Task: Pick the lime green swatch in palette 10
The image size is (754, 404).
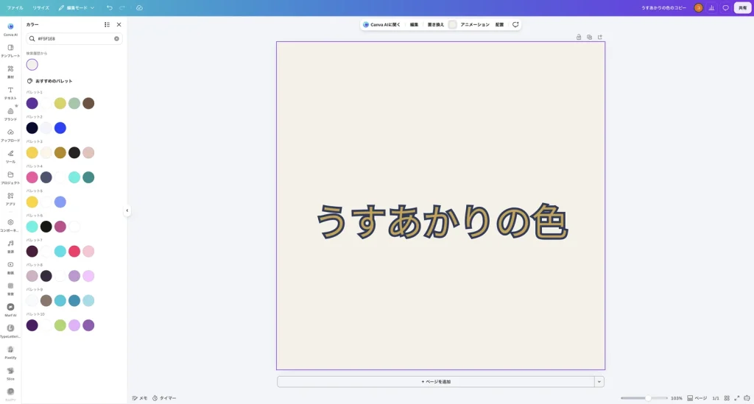Action: pyautogui.click(x=60, y=325)
